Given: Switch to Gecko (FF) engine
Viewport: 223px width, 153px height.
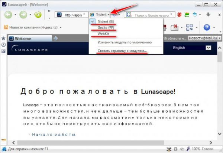Looking at the screenshot, I should (106, 28).
